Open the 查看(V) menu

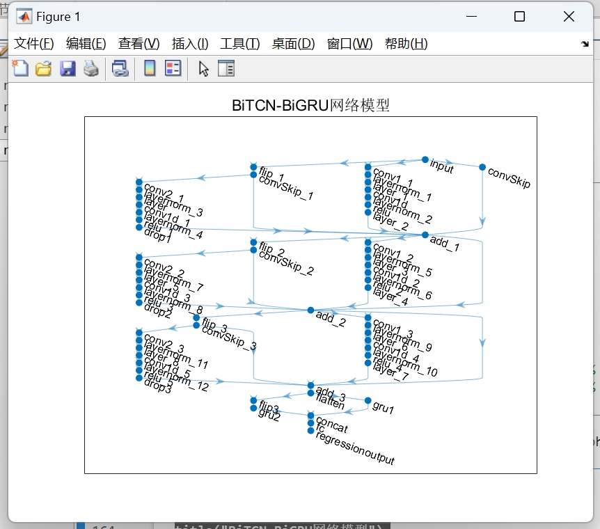(139, 43)
